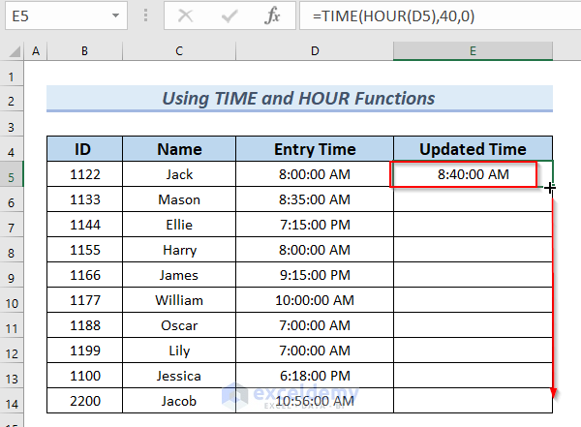Click the Updated Time header cell

[473, 149]
